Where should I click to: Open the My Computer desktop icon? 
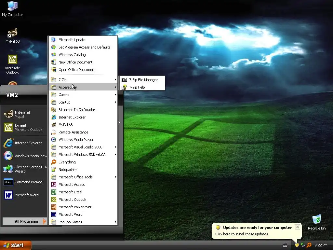(x=12, y=9)
